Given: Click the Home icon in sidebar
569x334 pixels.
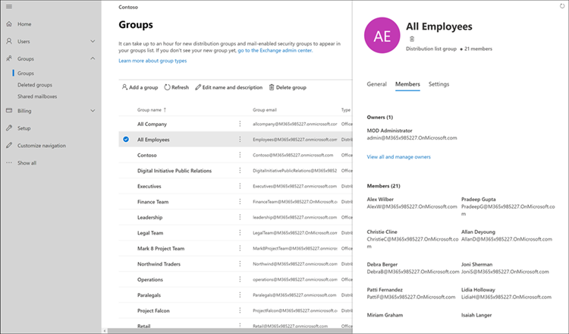Looking at the screenshot, I should [9, 24].
